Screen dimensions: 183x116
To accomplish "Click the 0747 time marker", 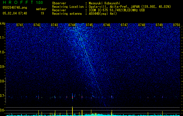I will click(124, 25).
